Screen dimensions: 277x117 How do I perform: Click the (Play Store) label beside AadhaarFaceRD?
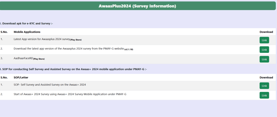[39, 59]
